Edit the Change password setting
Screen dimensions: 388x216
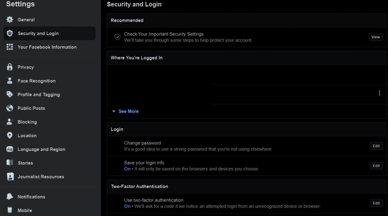[376, 146]
